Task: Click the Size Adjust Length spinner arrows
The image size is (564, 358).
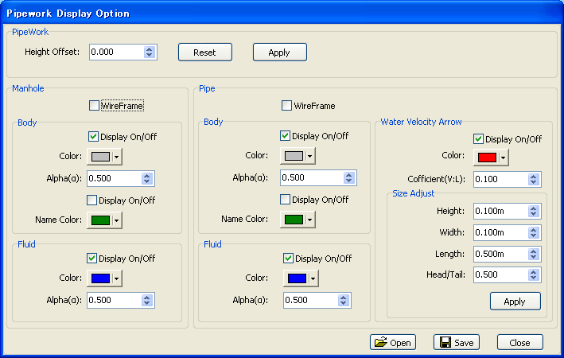Action: (534, 254)
